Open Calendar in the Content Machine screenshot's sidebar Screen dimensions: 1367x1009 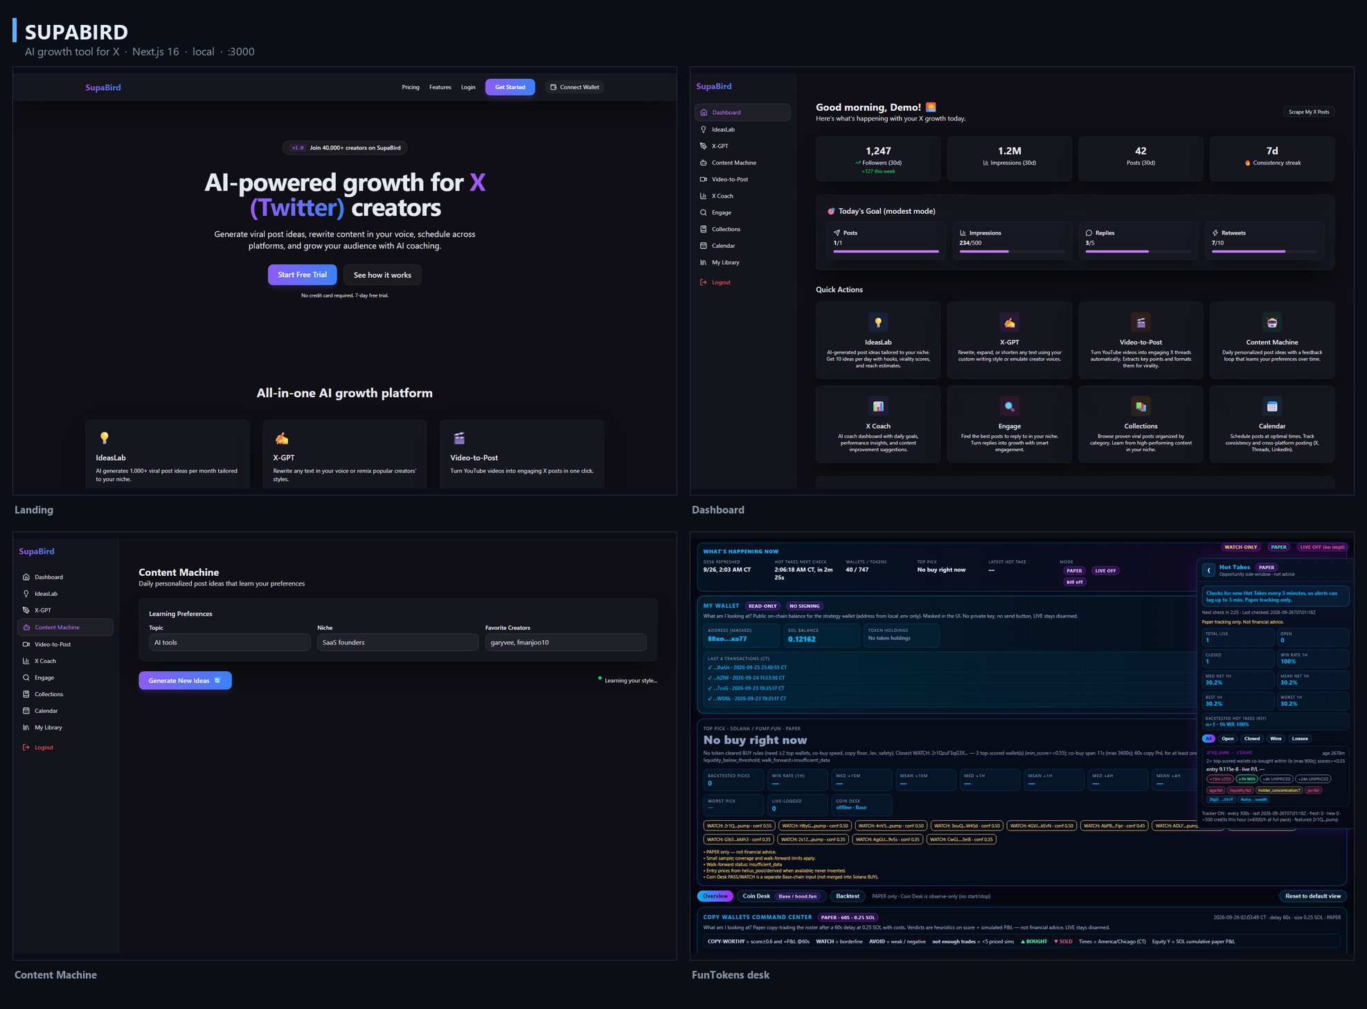[65, 711]
